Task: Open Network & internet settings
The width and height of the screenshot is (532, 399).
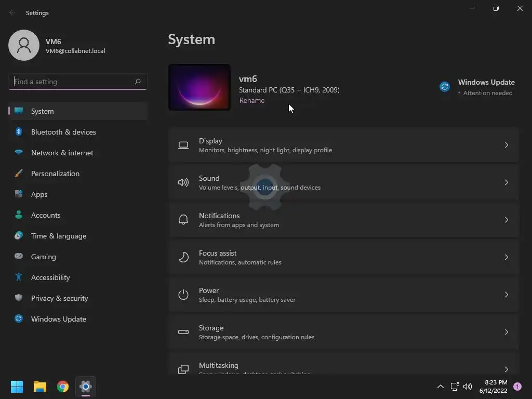Action: [78, 153]
